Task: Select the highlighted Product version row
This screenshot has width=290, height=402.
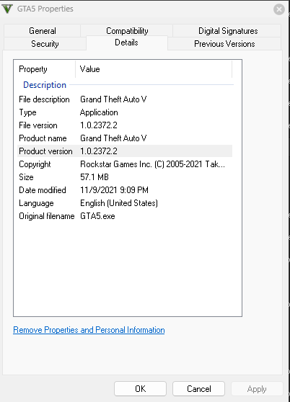Action: (125, 151)
